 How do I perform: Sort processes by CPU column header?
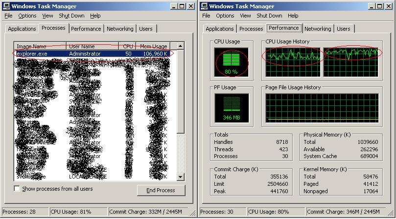pyautogui.click(x=127, y=46)
